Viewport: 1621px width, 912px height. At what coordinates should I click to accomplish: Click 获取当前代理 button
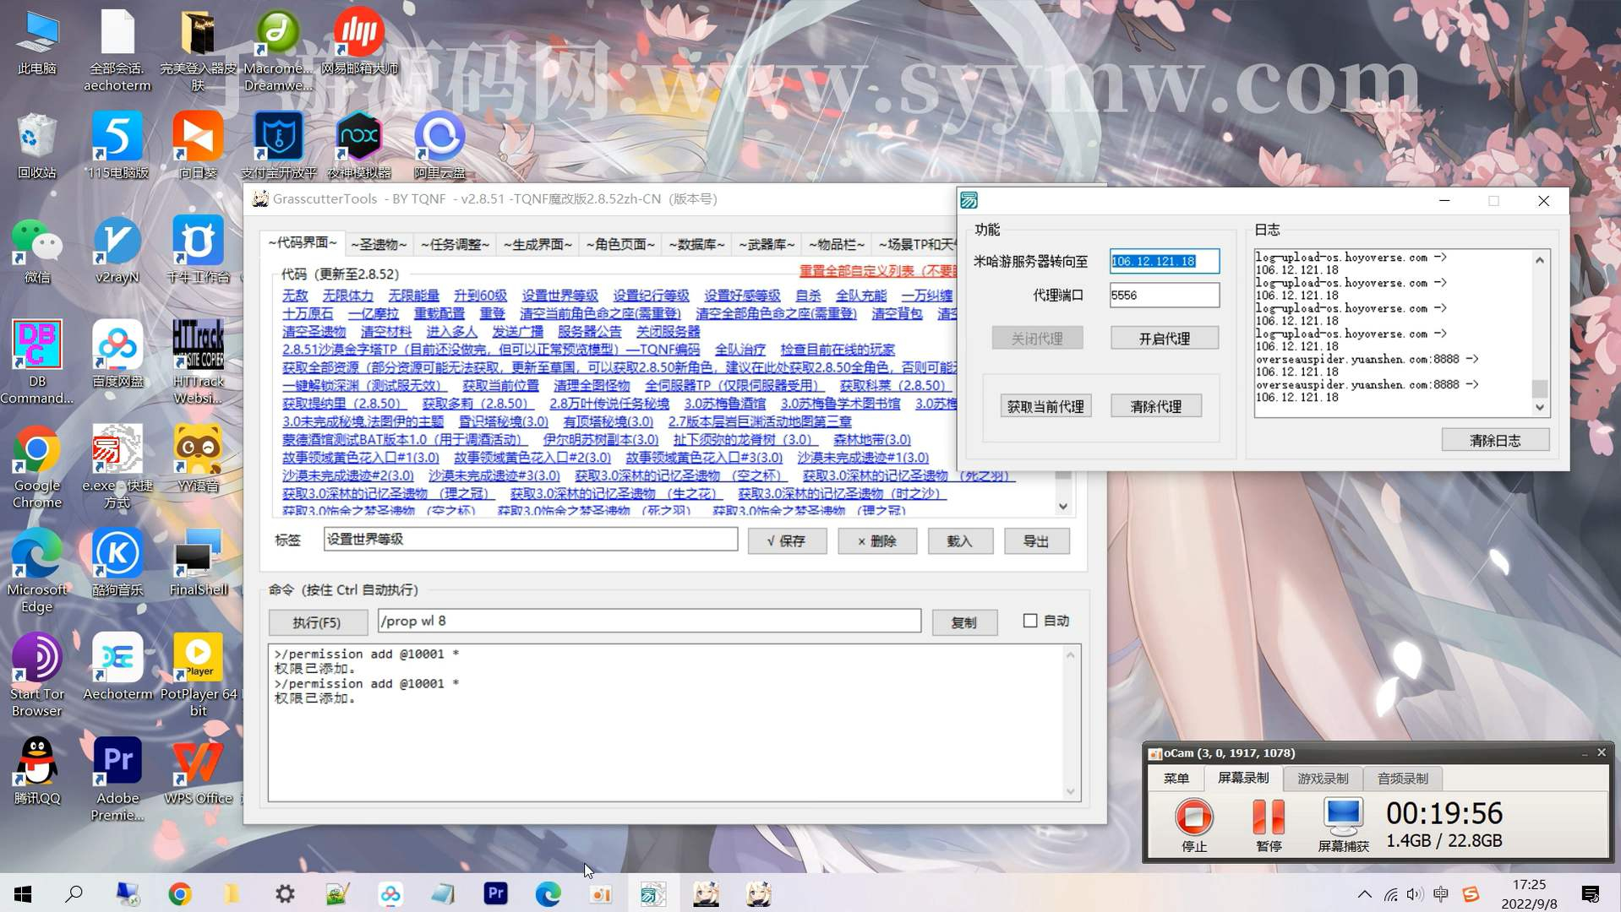tap(1045, 406)
